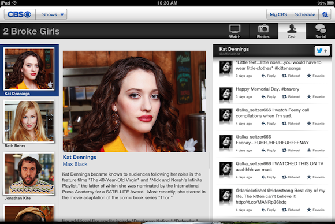
Task: Tap the 10:20 AM clock in the status bar
Action: 167,3
